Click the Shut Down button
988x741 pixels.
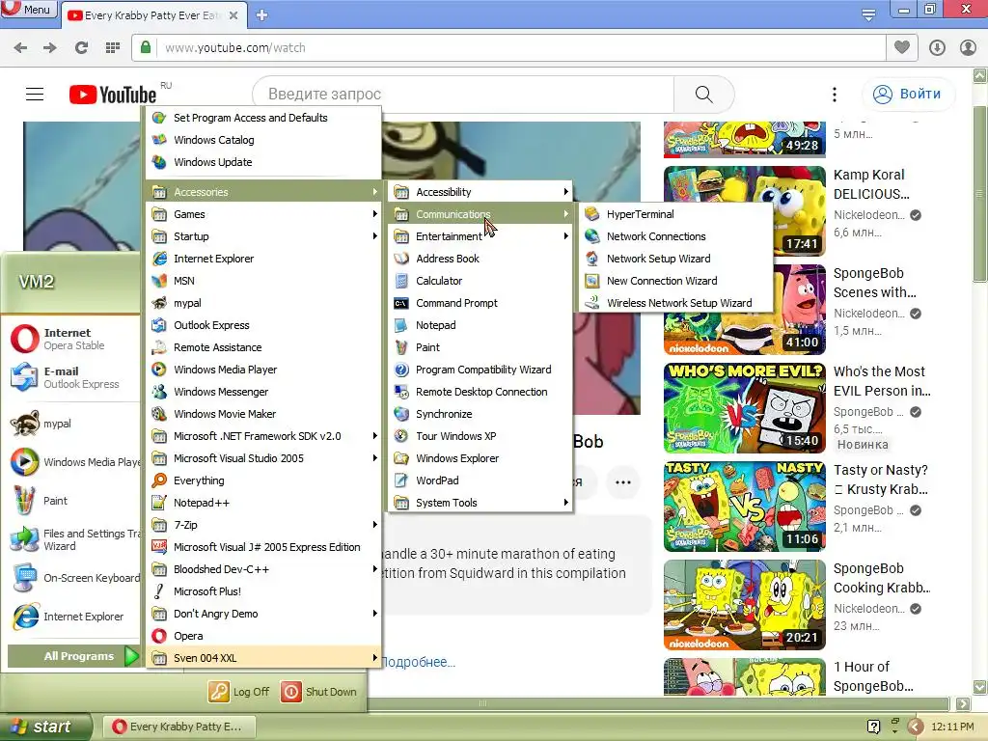coord(318,692)
